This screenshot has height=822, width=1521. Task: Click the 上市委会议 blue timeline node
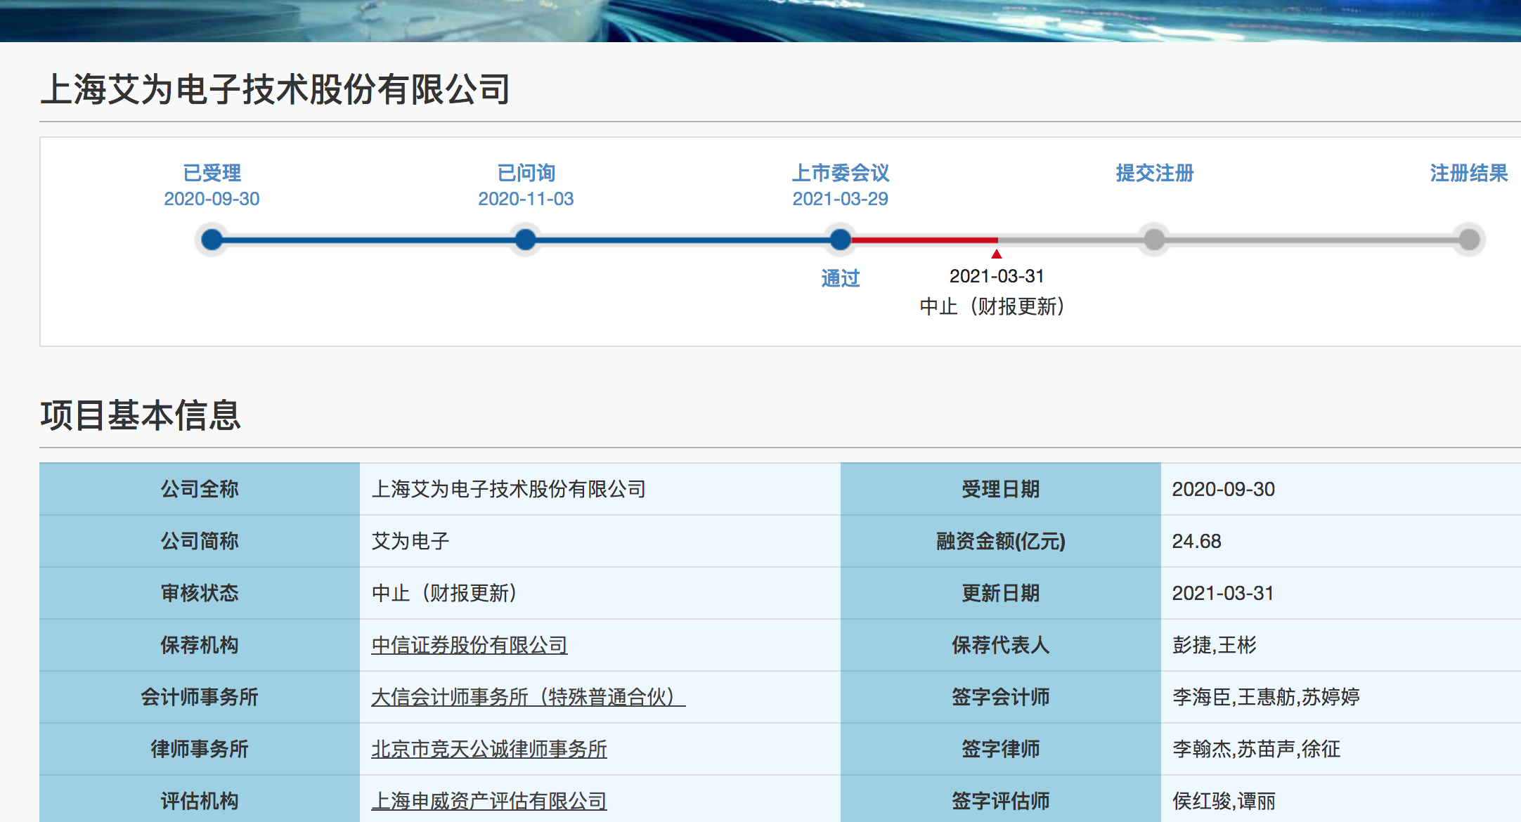[840, 240]
